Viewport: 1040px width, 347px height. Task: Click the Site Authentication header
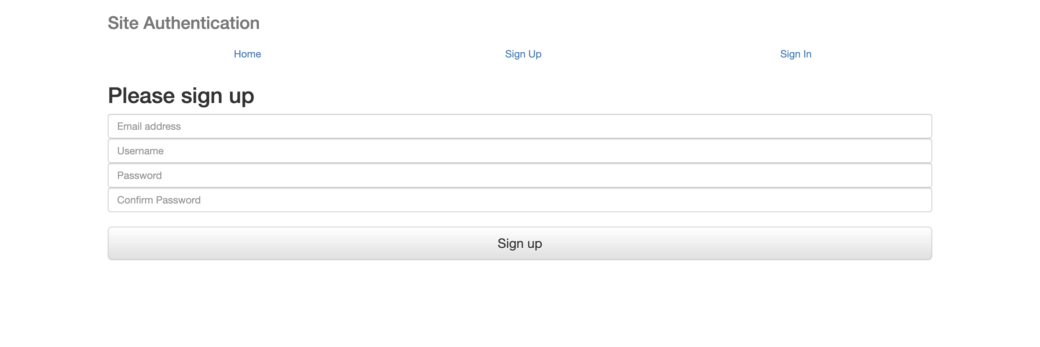point(183,23)
